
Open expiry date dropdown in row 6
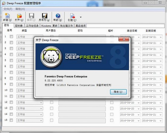pos(161,67)
